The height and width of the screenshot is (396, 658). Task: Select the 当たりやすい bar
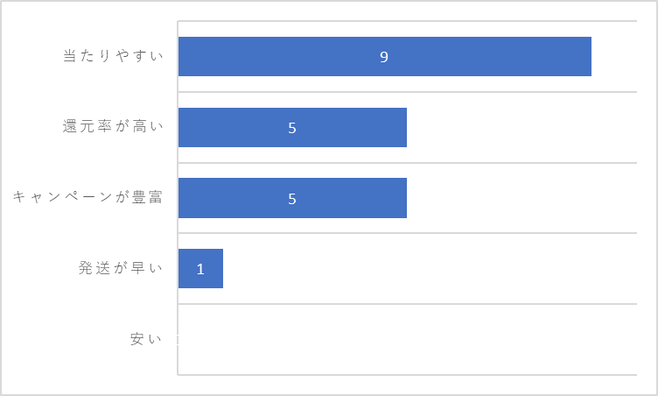(385, 56)
